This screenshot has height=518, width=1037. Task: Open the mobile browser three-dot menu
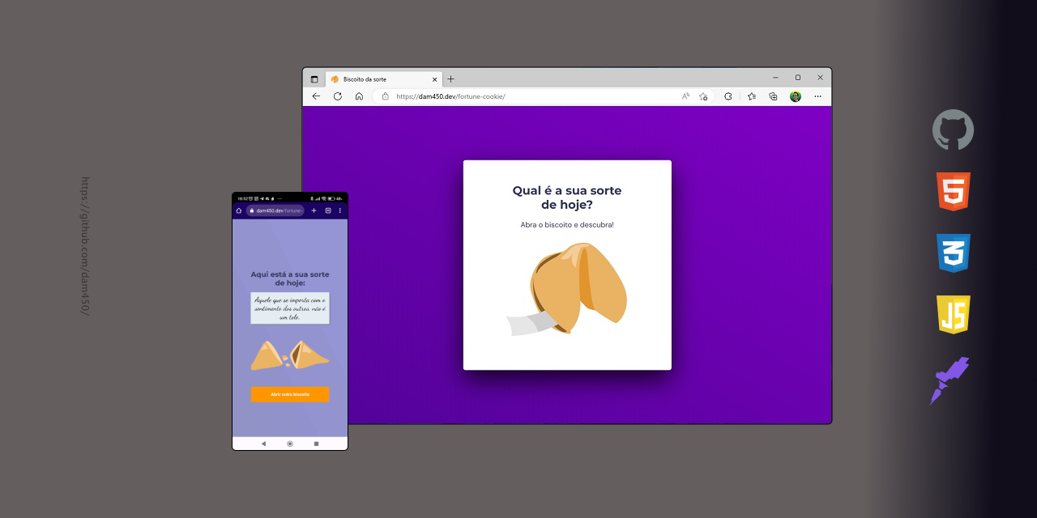[x=339, y=210]
